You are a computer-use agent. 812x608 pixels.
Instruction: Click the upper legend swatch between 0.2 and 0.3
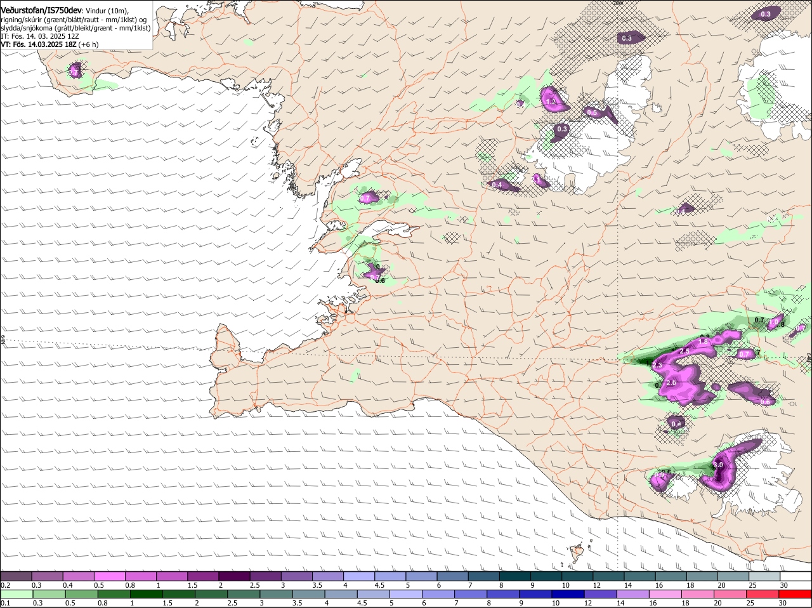pos(16,576)
